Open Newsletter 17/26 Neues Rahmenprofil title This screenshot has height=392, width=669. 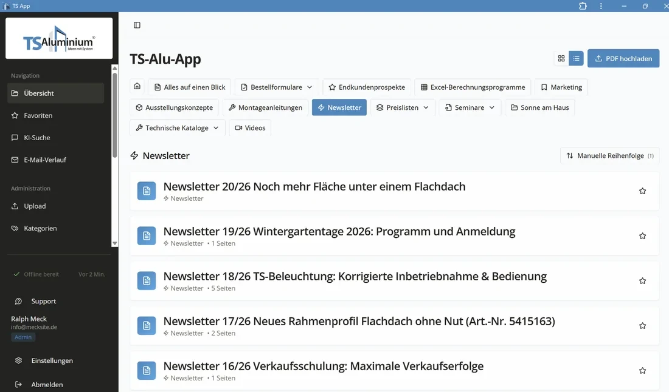pyautogui.click(x=359, y=321)
